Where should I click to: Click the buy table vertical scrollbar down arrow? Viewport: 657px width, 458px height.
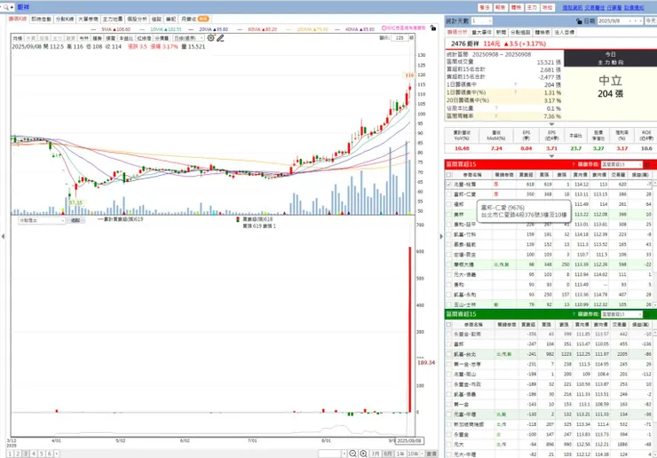[x=654, y=304]
